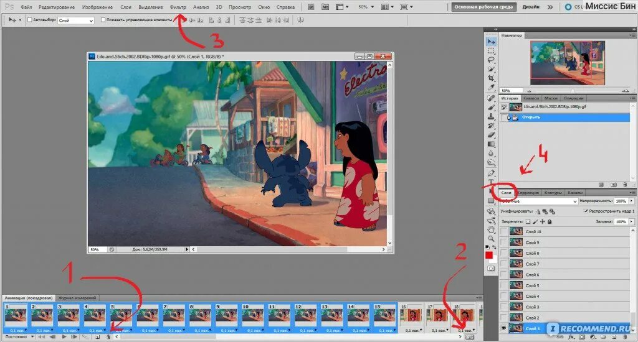The image size is (638, 342).
Task: Play the frame animation
Action: click(64, 337)
